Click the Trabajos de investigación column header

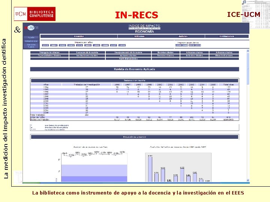click(87, 85)
